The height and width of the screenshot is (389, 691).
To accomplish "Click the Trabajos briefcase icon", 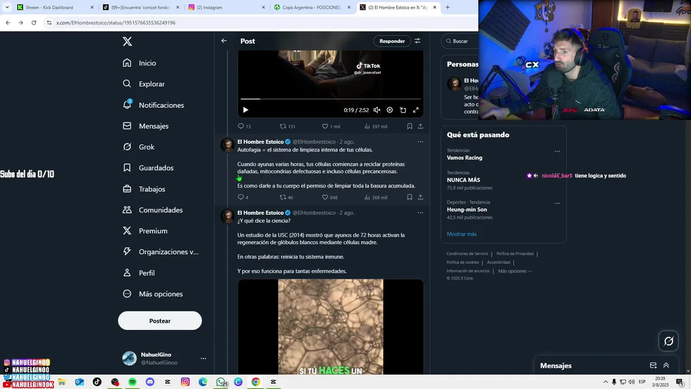I will click(x=127, y=189).
